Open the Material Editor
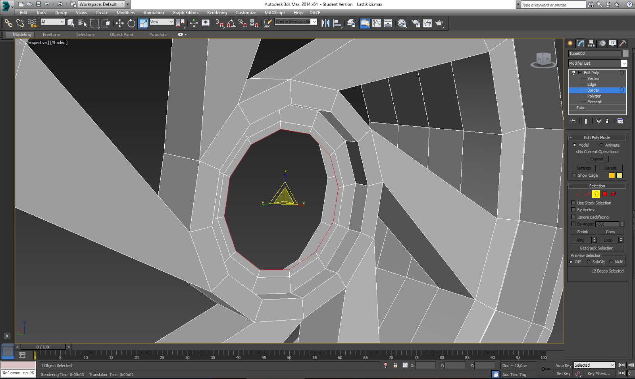The width and height of the screenshot is (635, 379). coord(402,23)
